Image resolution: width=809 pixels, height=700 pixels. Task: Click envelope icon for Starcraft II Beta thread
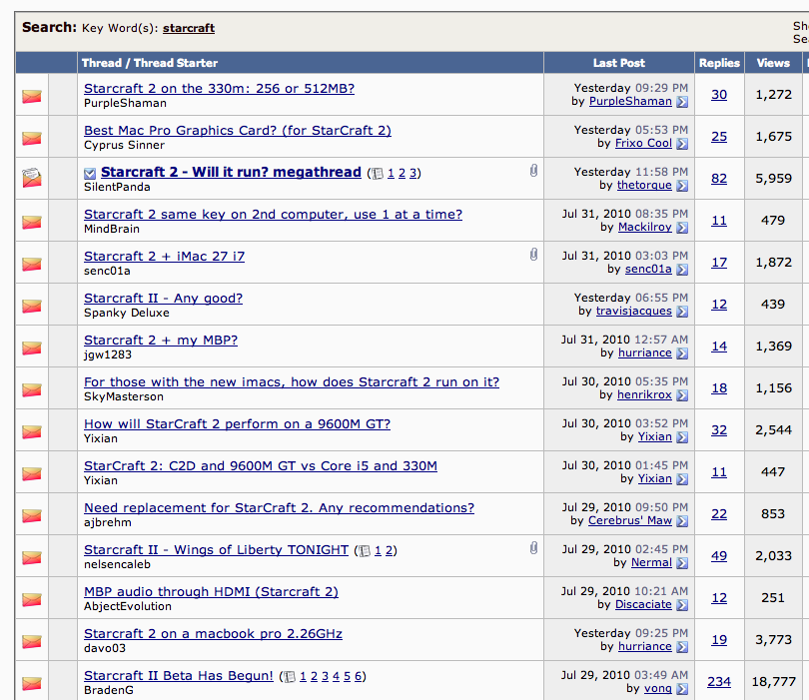click(32, 683)
